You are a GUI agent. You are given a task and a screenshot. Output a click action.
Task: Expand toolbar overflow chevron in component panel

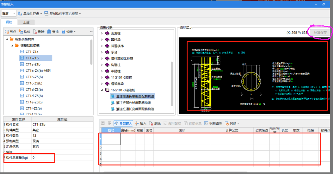(91, 32)
